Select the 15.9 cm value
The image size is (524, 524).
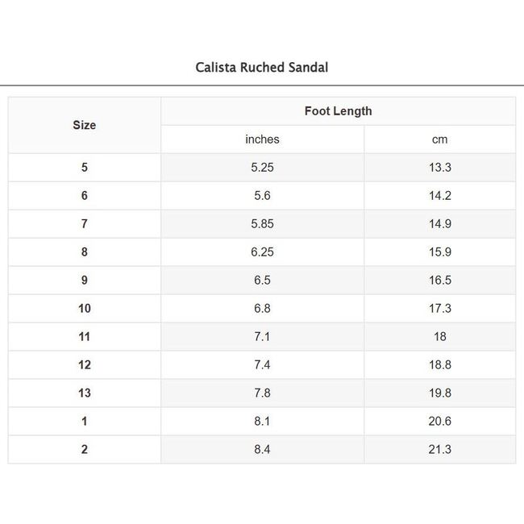tap(440, 252)
